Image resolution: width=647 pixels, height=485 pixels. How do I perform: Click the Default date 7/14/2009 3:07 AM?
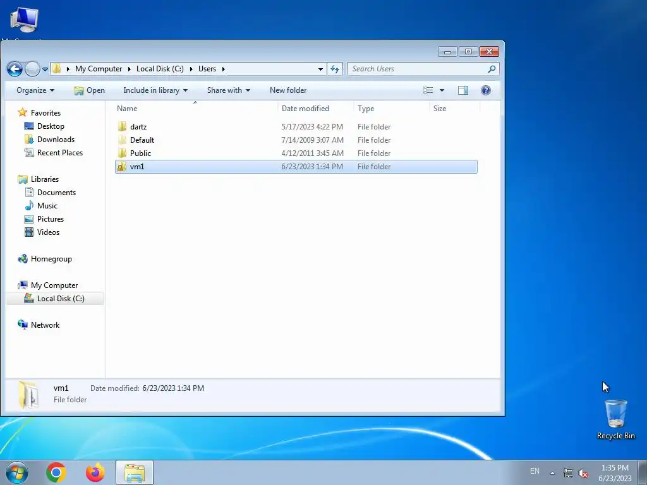point(312,140)
